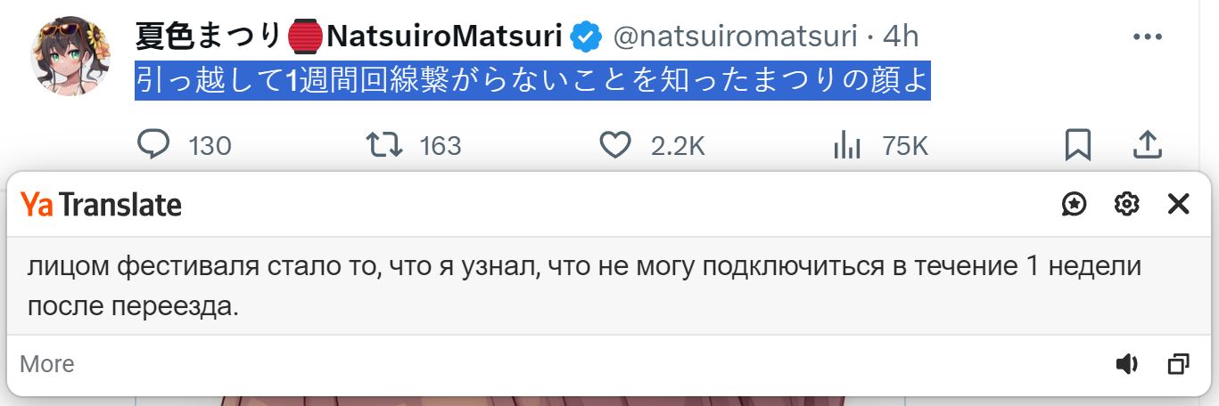Close the Ya Translate popup

1179,205
